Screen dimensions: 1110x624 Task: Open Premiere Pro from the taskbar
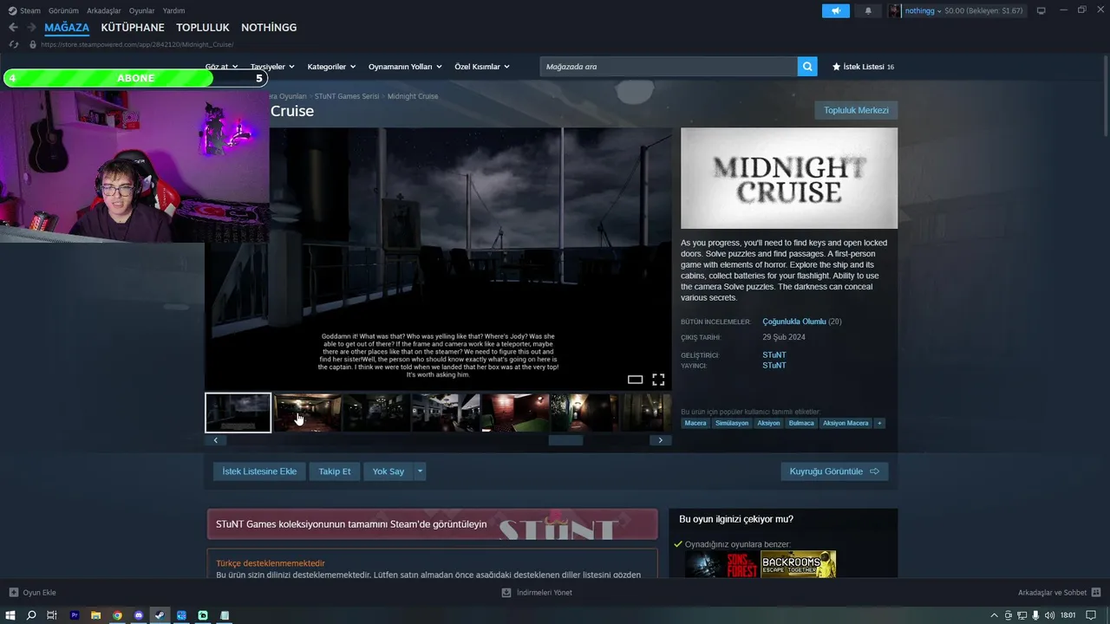75,615
